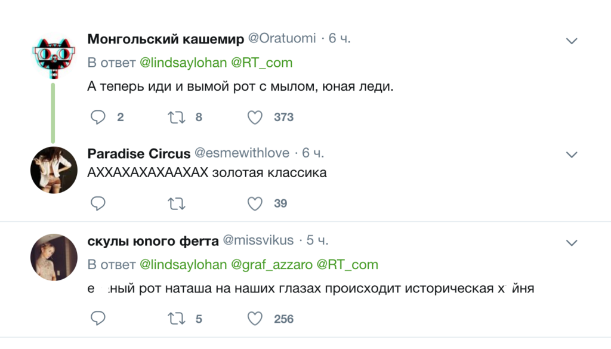
Task: Click the reply icon on Монгольский кашемир's tweet
Action: click(98, 118)
